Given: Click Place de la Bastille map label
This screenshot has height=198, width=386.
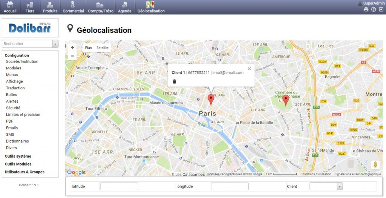Looking at the screenshot, I should point(256,123).
